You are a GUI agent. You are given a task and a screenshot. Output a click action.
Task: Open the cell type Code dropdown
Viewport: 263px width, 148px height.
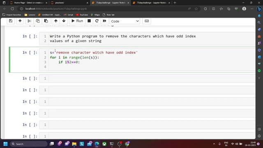click(x=125, y=21)
